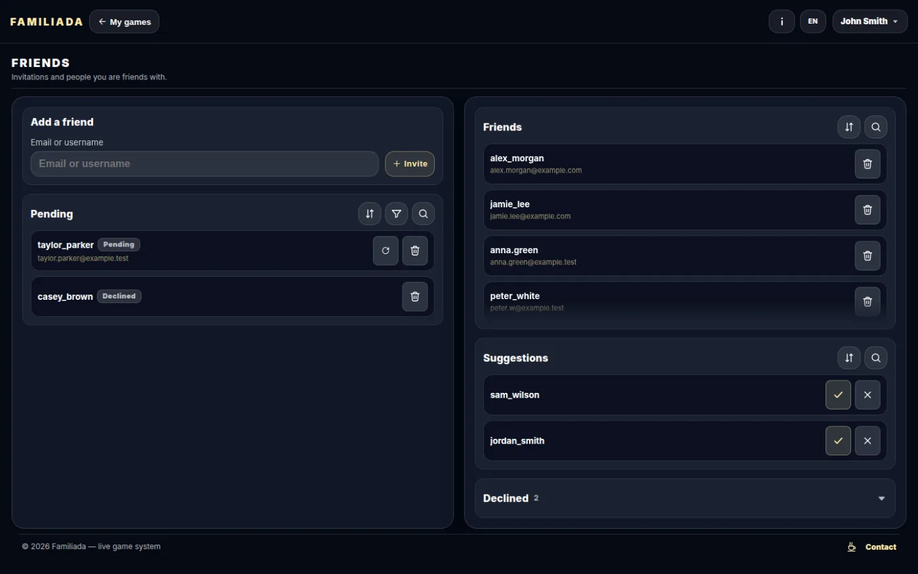
Task: Delete taylor_parker pending invitation
Action: [x=415, y=251]
